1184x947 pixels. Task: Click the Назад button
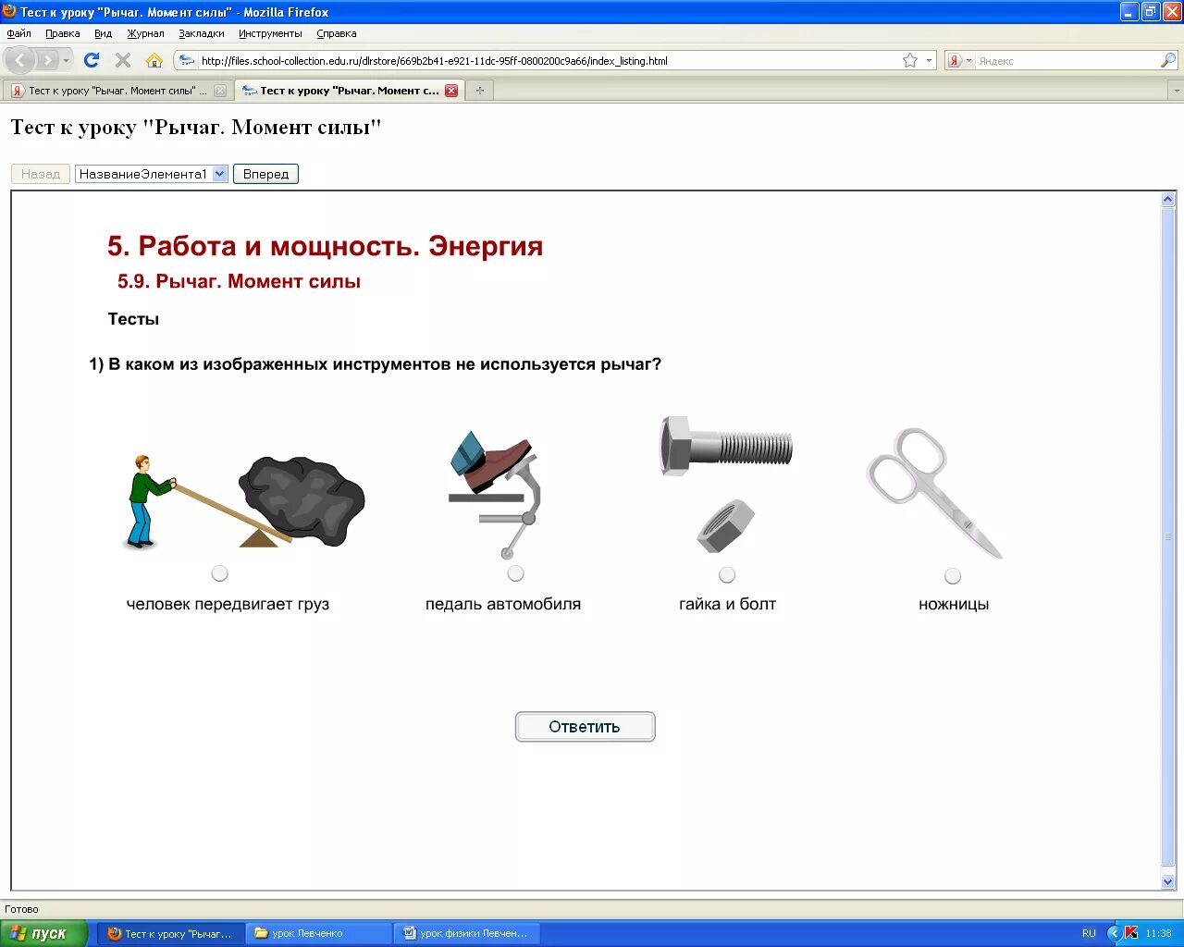click(x=41, y=174)
